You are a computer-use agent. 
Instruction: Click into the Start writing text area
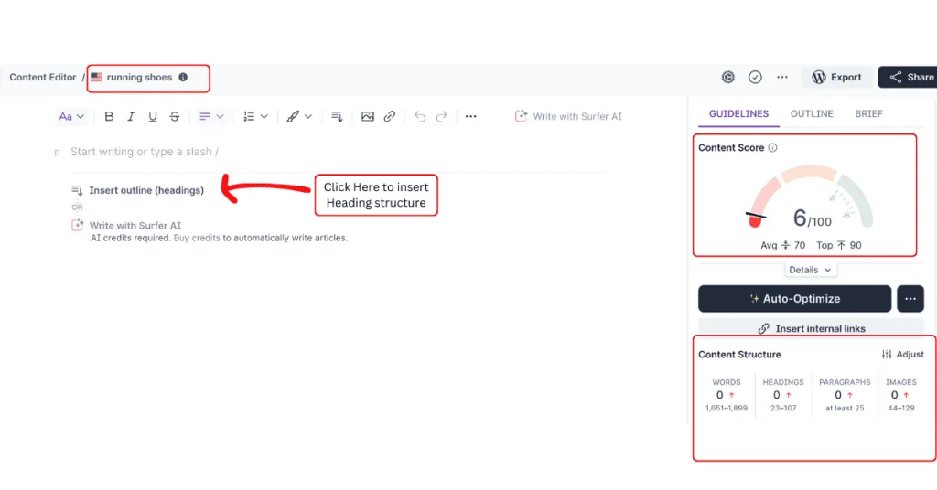point(145,152)
